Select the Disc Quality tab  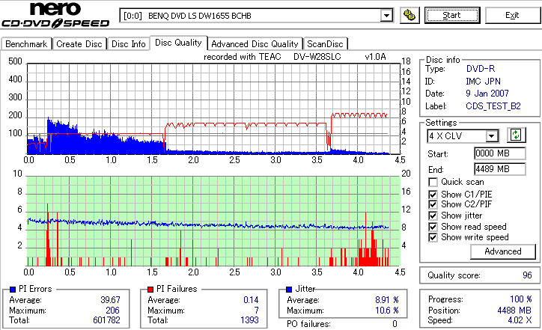(178, 43)
